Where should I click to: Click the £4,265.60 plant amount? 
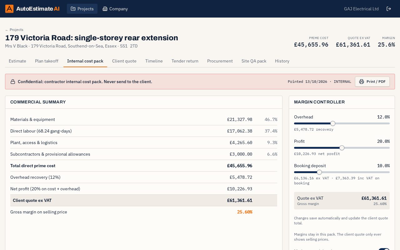coord(241,142)
